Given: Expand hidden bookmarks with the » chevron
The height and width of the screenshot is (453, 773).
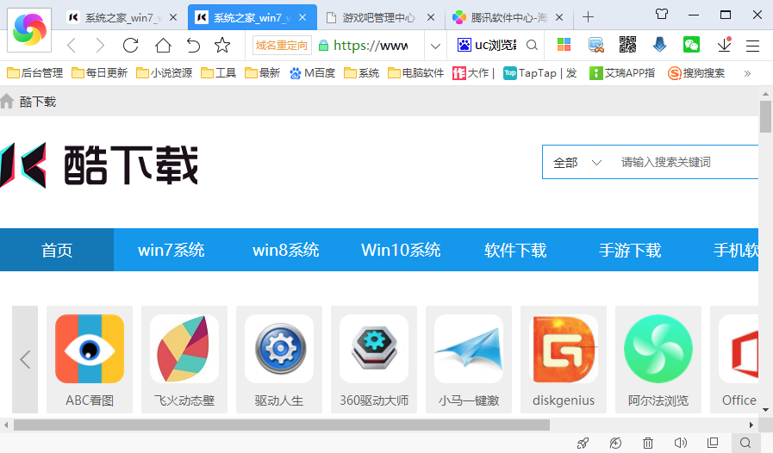Looking at the screenshot, I should 747,73.
